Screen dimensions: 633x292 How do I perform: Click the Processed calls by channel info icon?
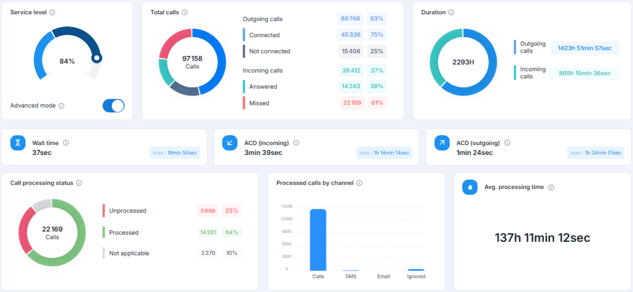(x=359, y=183)
